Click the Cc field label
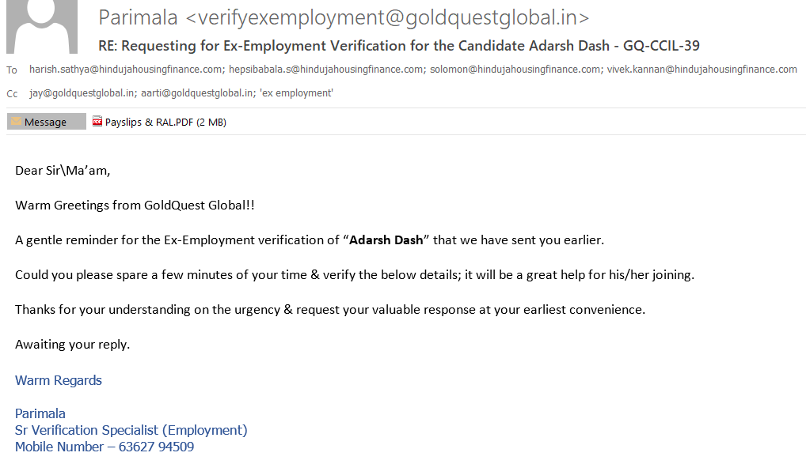The width and height of the screenshot is (806, 464). 12,94
